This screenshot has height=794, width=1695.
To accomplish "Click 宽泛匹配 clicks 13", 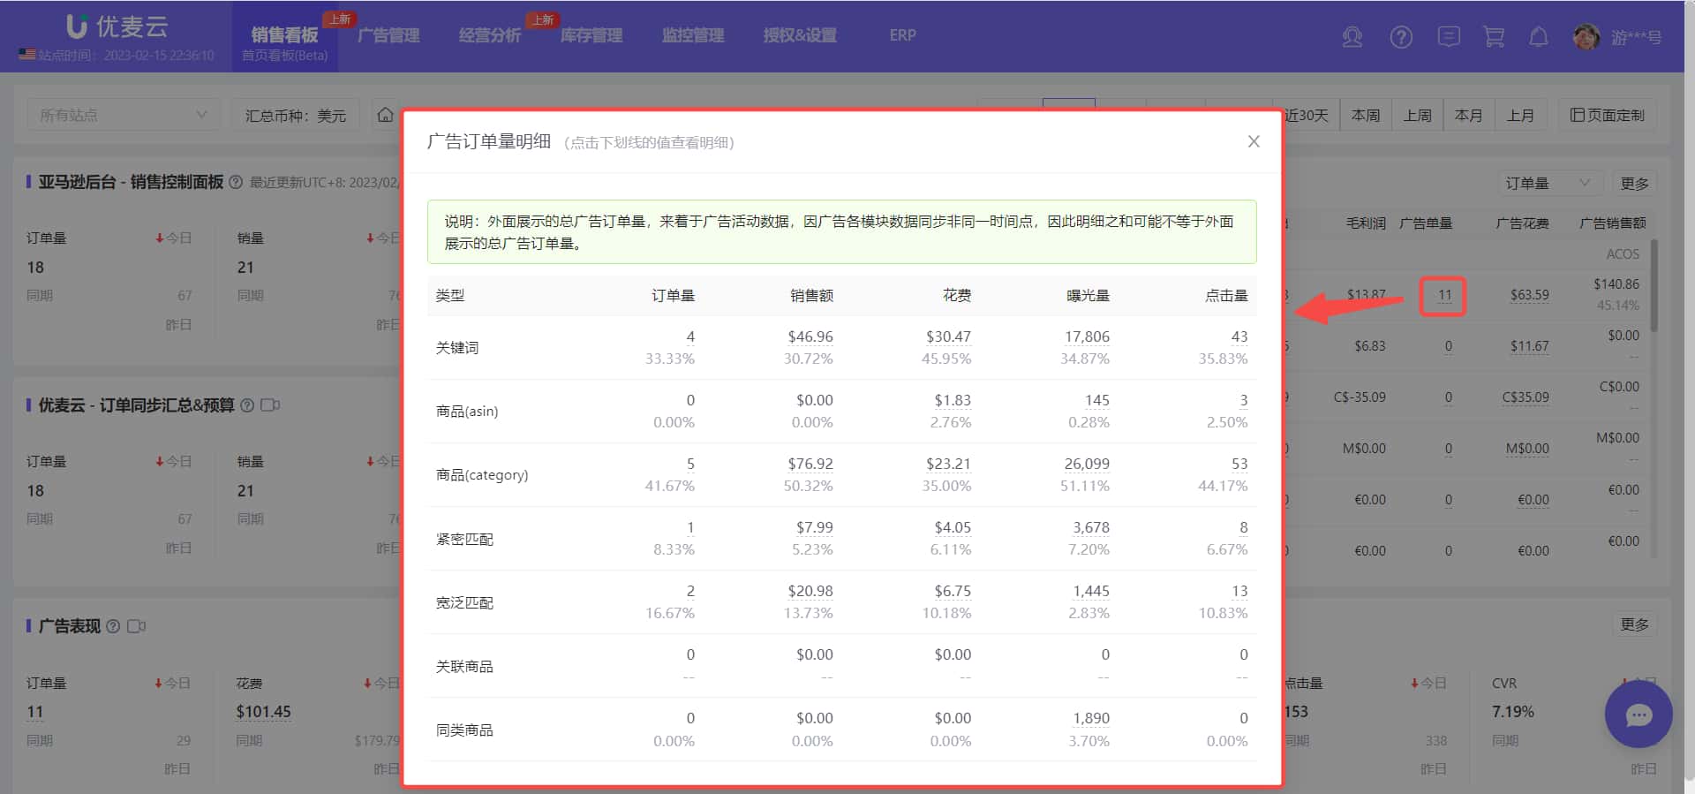I will (x=1239, y=591).
